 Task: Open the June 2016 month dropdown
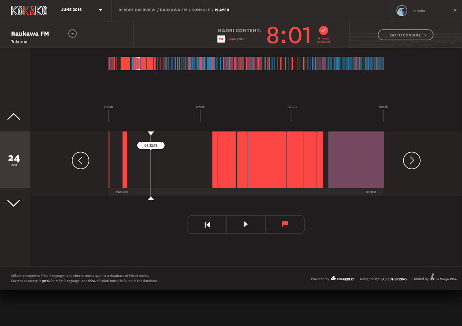(x=100, y=10)
